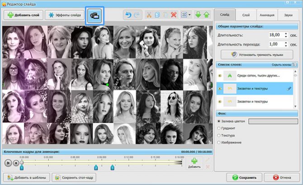Viewport: 303px width, 185px height.
Task: Click the camera settings icon in toolbar
Action: click(96, 15)
